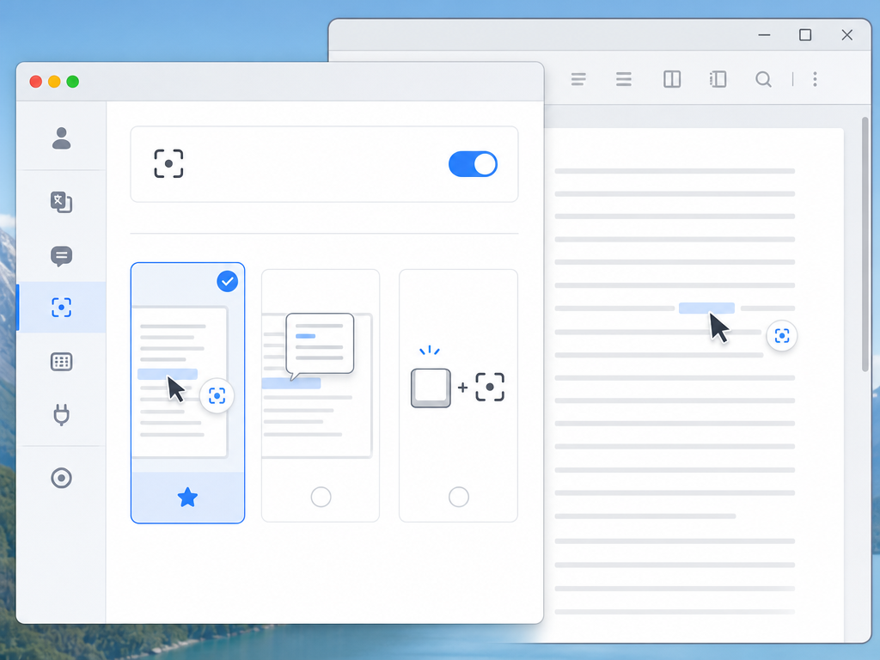Click the keyboard key illustration
The height and width of the screenshot is (660, 880).
[431, 388]
